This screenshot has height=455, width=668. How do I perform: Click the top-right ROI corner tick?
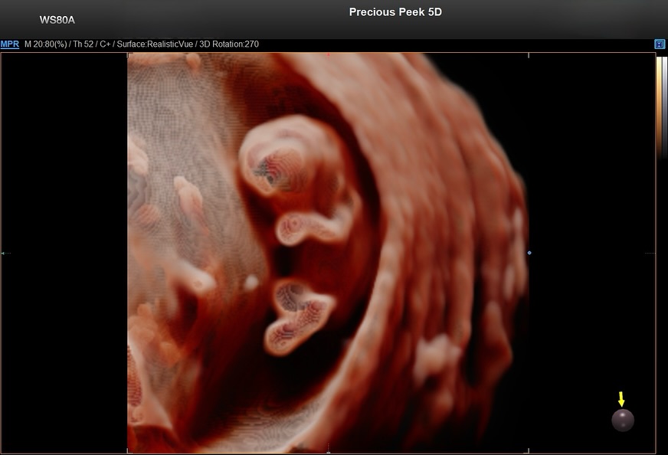pyautogui.click(x=529, y=55)
